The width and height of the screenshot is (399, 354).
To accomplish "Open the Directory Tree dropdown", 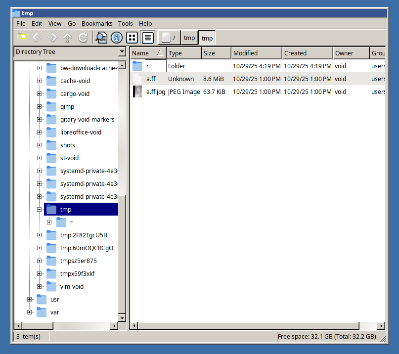I will tap(122, 52).
